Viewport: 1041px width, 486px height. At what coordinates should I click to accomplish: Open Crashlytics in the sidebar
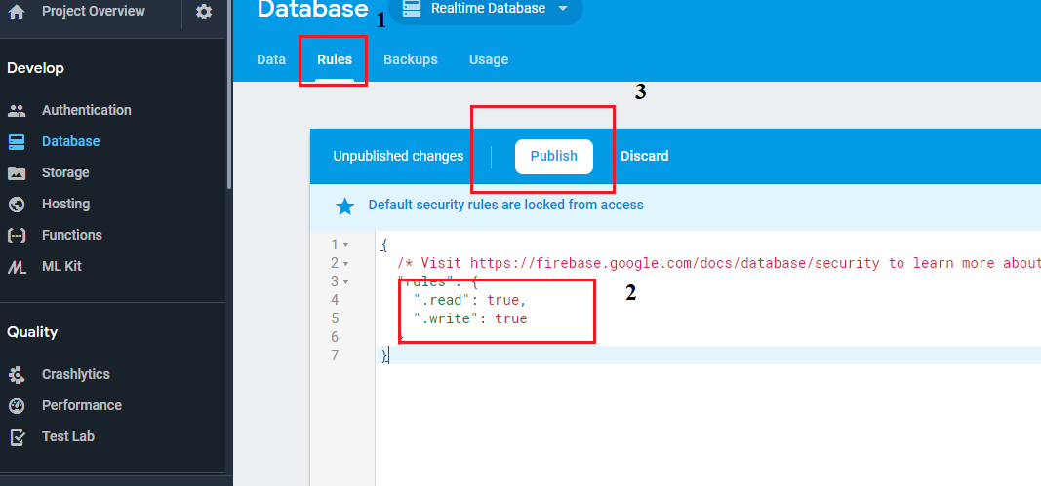pos(76,374)
